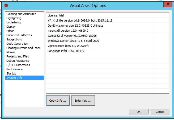This screenshot has height=120, width=174.
Task: Open Coloring and Attributes options
Action: click(x=25, y=14)
